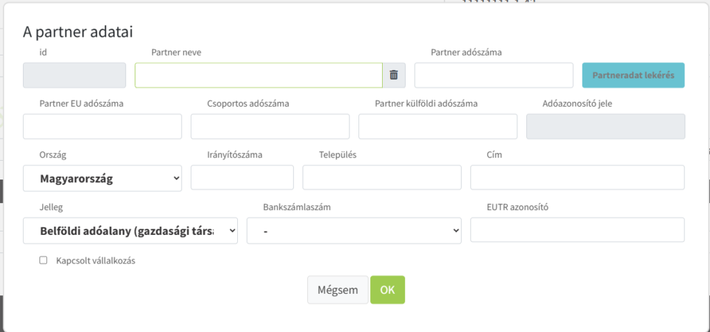
Task: Click the greyed Adóazonosító jele field
Action: [605, 127]
